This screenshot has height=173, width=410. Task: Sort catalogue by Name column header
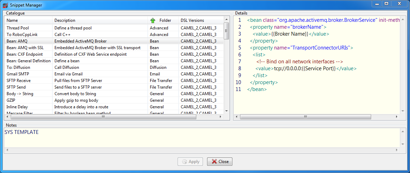(28, 20)
